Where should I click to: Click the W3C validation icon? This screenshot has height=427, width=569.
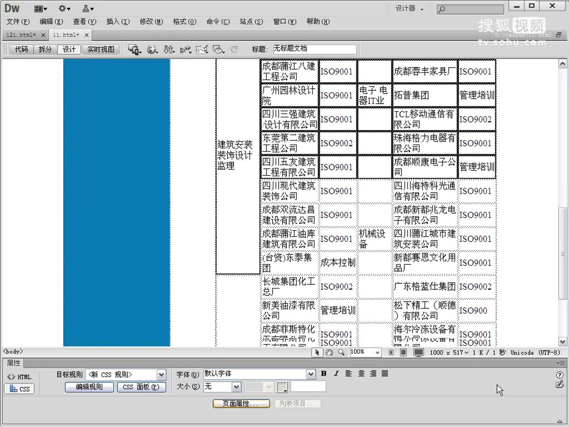coord(186,49)
